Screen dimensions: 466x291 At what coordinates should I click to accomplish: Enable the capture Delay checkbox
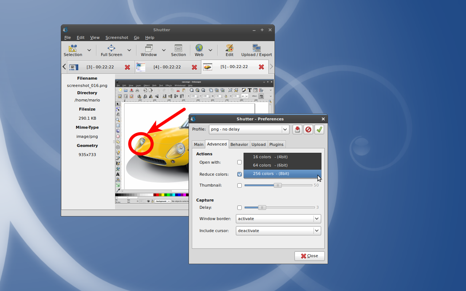[240, 208]
